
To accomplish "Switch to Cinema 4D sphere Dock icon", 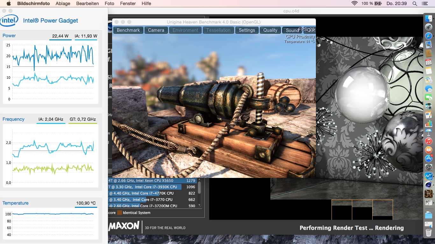I will [x=429, y=185].
